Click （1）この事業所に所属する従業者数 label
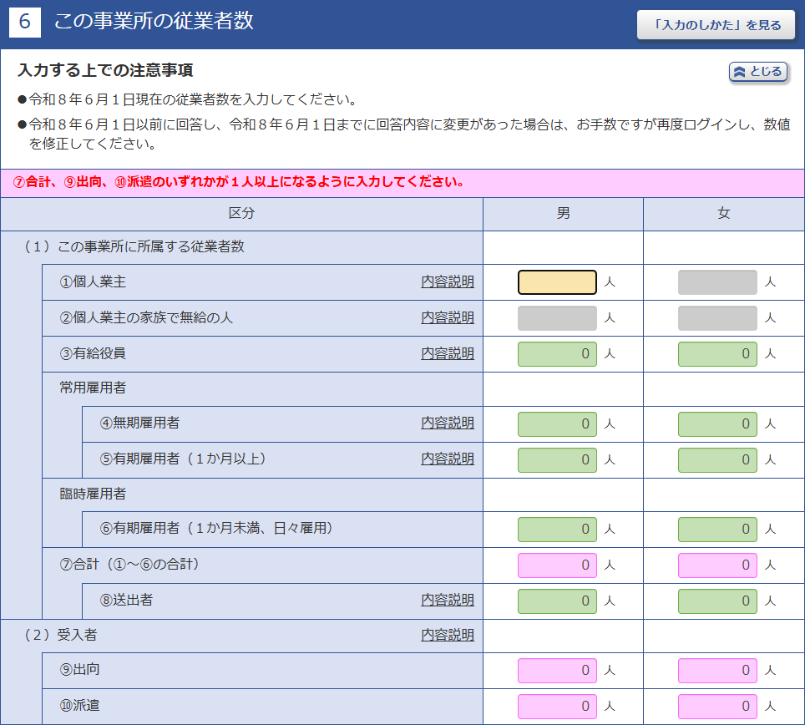This screenshot has height=725, width=805. [x=133, y=247]
